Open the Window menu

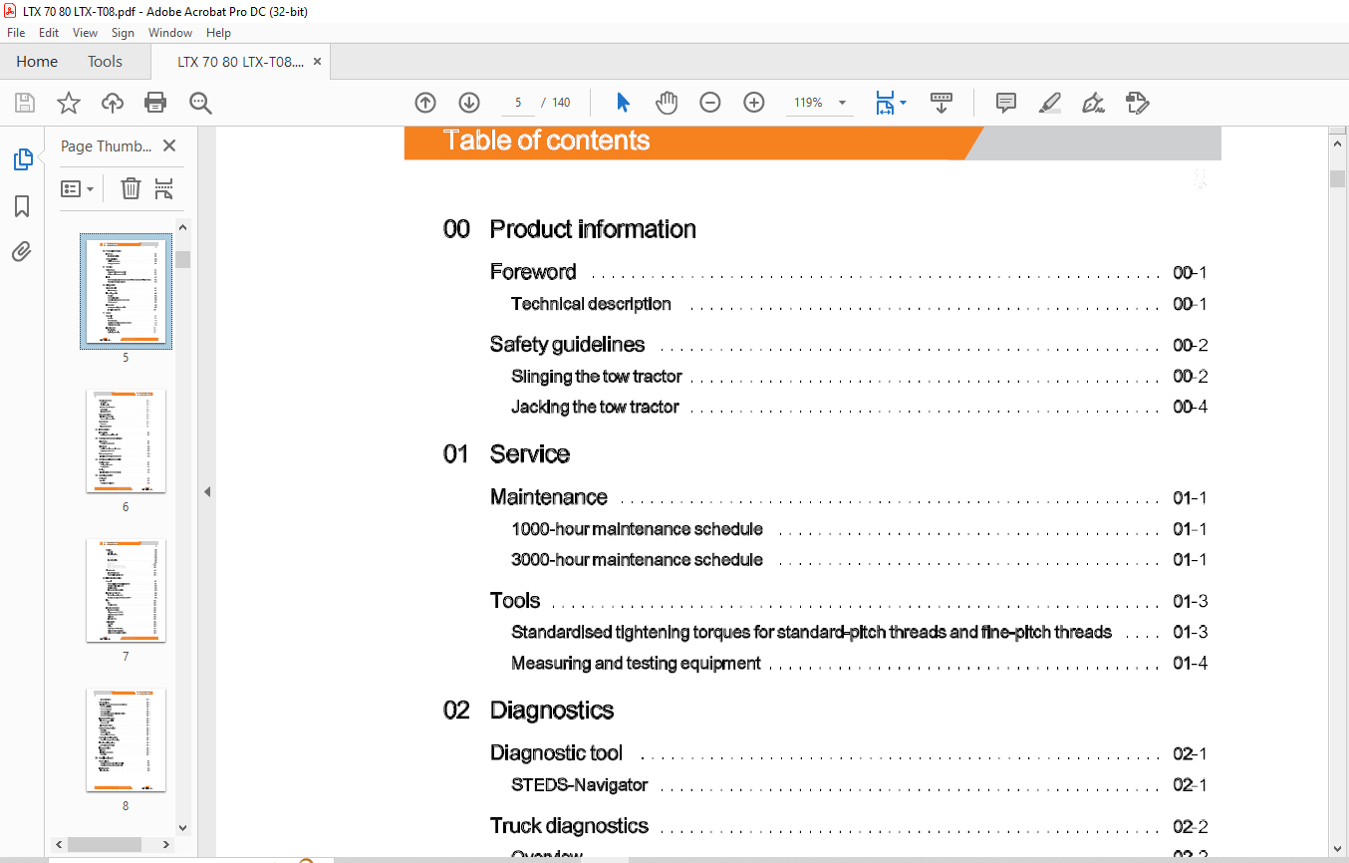click(170, 33)
